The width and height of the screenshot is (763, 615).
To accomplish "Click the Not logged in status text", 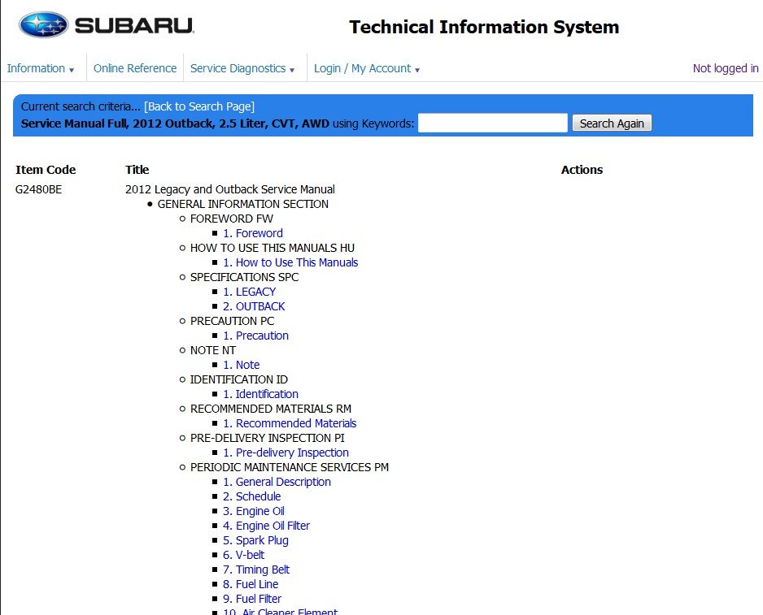I will click(726, 68).
